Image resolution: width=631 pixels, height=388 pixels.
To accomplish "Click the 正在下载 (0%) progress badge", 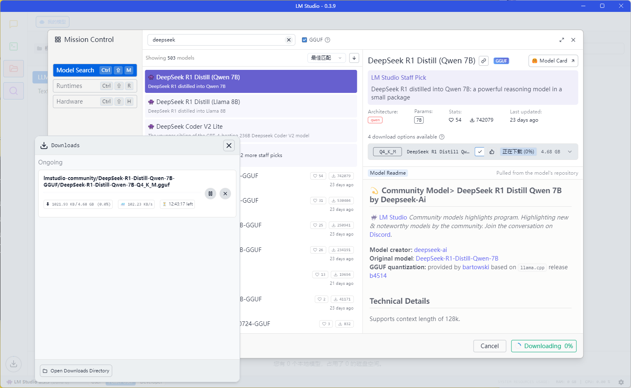I will pyautogui.click(x=518, y=152).
